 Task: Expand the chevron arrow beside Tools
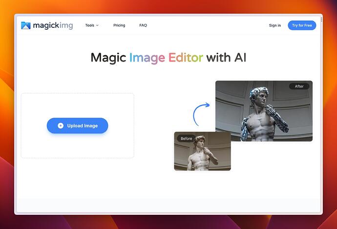pyautogui.click(x=97, y=25)
